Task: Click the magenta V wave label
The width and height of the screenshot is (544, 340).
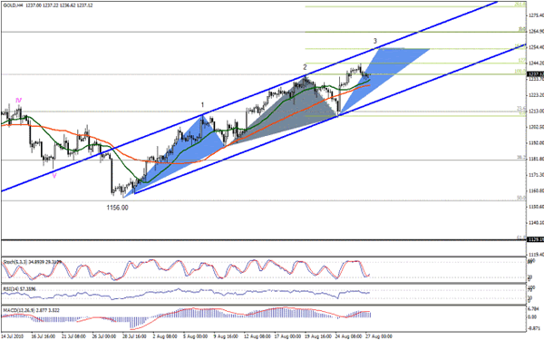Action: (x=54, y=176)
